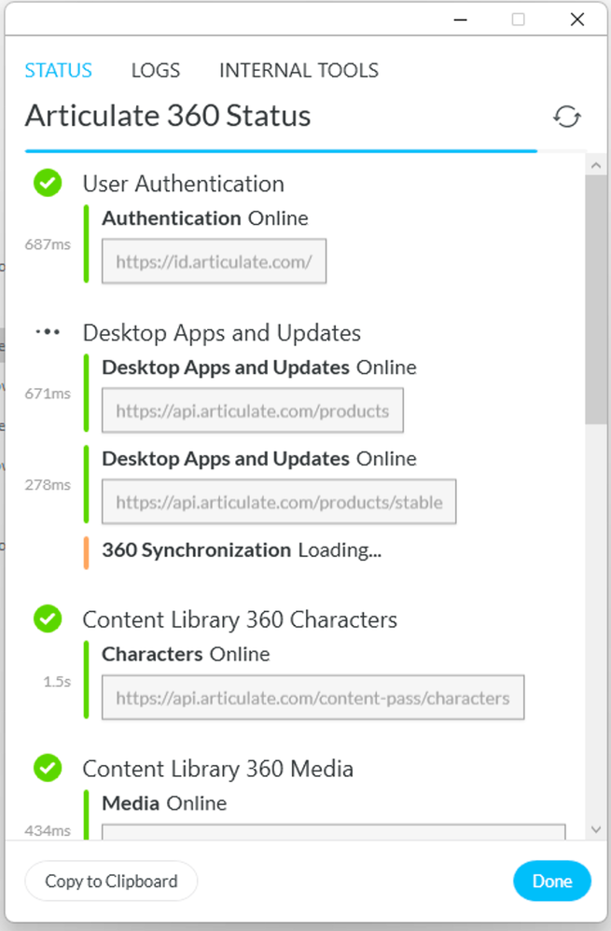Click the id.articulate.com URL field

click(x=214, y=262)
